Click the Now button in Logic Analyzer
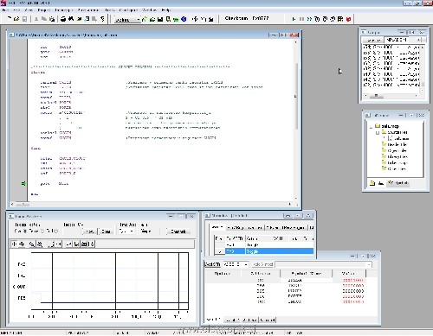The width and height of the screenshot is (433, 336). pyautogui.click(x=89, y=231)
